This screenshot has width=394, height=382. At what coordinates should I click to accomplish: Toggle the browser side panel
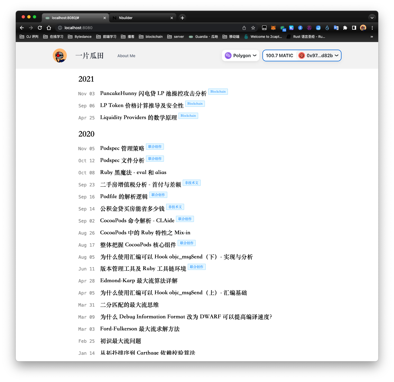354,28
